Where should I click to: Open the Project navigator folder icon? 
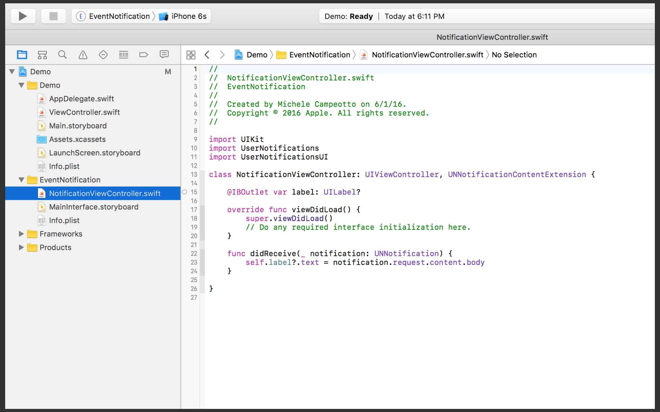(22, 55)
